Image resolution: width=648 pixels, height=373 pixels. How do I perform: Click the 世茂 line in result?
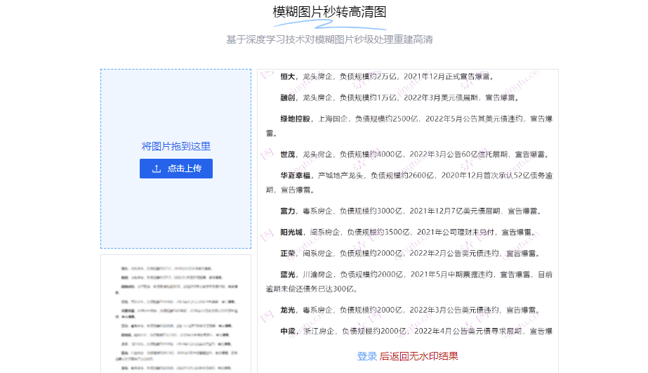[416, 155]
